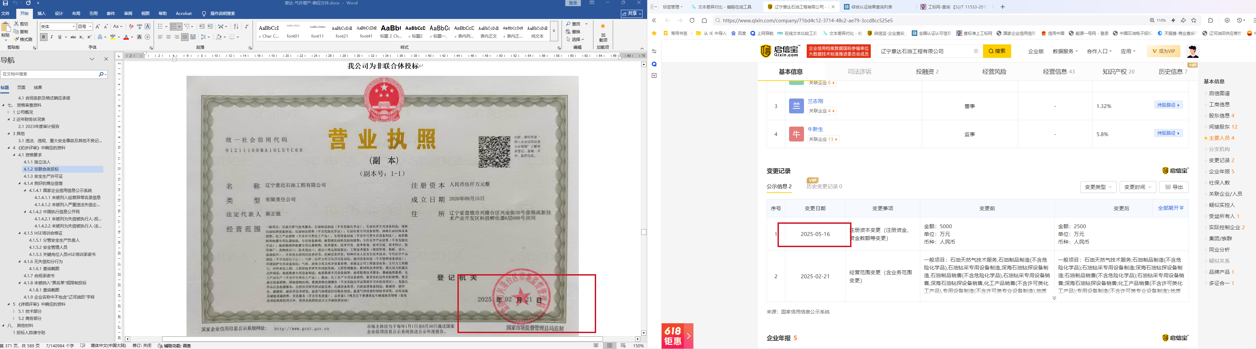Viewport: 1256px width, 349px height.
Task: Switch to the 插入 ribbon tab
Action: pyautogui.click(x=41, y=14)
